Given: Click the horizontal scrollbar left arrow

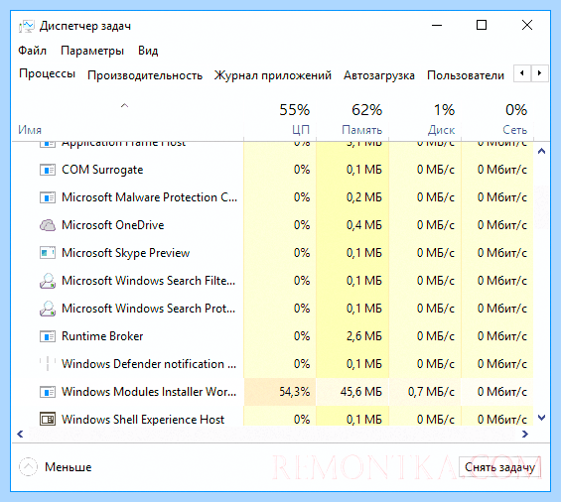Looking at the screenshot, I should (20, 435).
